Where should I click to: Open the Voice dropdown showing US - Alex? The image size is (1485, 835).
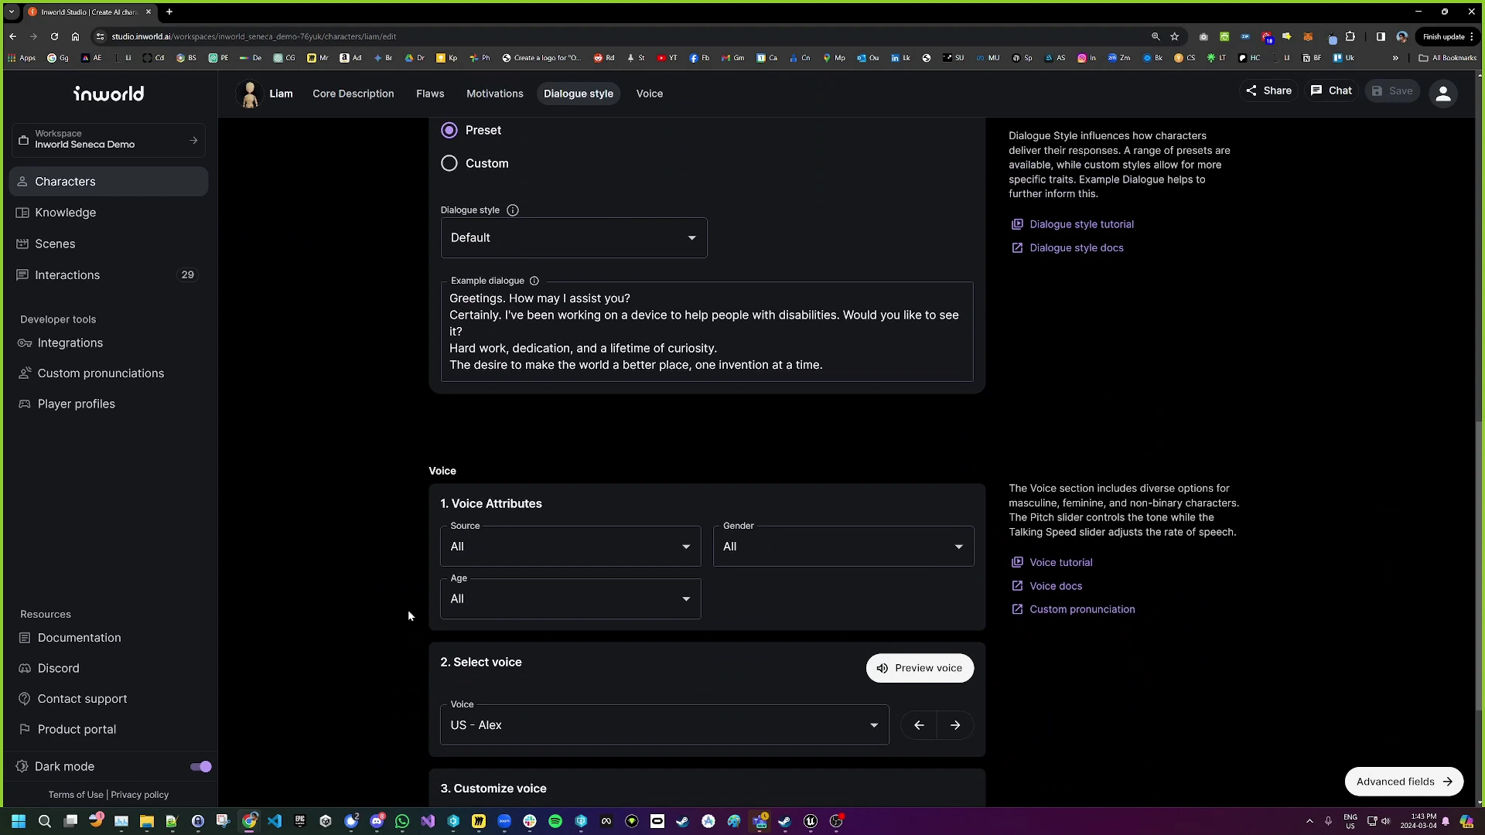pos(664,725)
